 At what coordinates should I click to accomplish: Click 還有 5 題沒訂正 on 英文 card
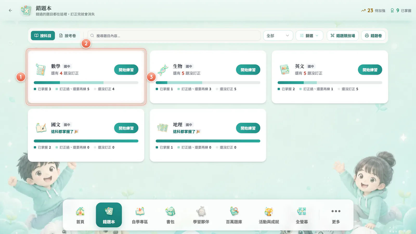[309, 73]
